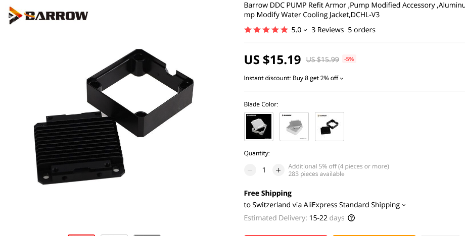Viewport: 465px width, 236px height.
Task: Select silver armor on black background color option
Action: point(259,127)
